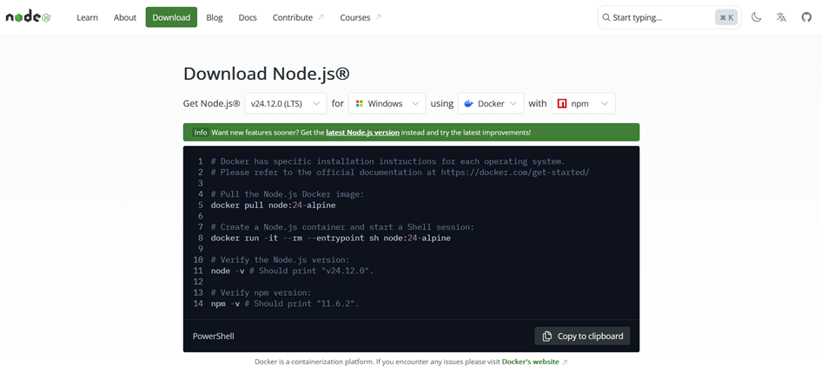
Task: Focus the Start typing search field
Action: click(670, 17)
